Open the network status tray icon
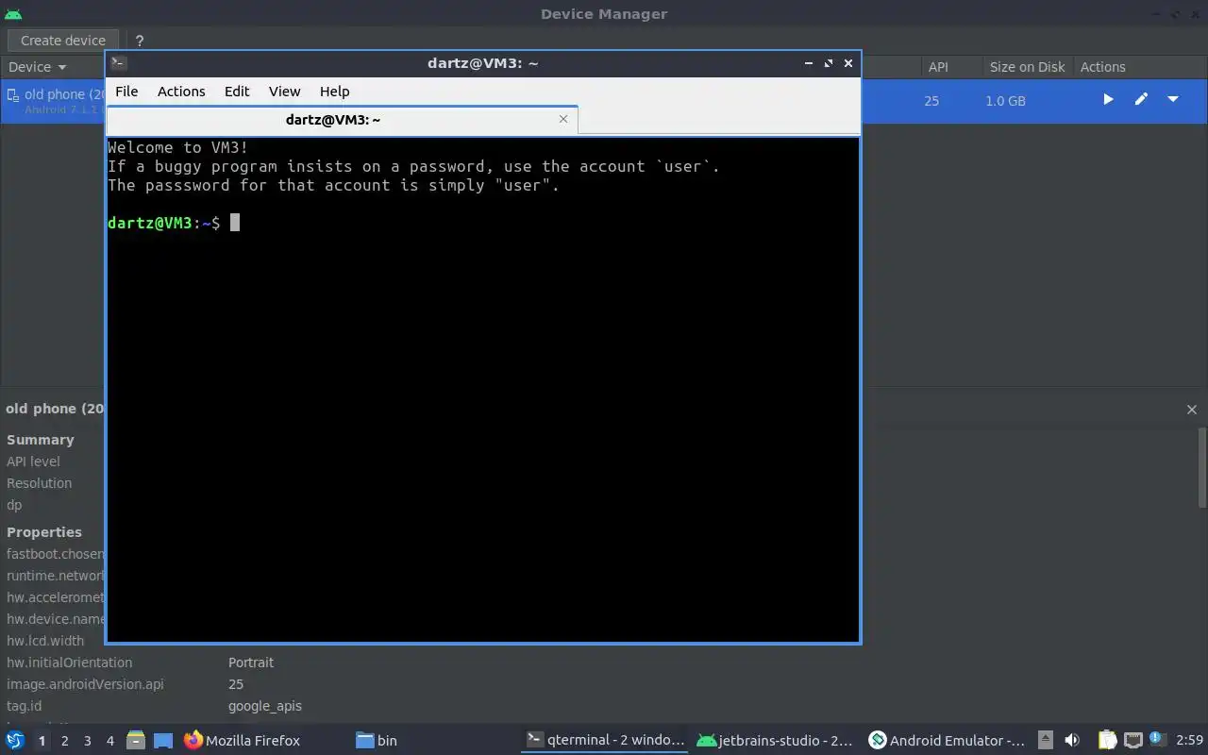The image size is (1208, 755). tap(1133, 740)
